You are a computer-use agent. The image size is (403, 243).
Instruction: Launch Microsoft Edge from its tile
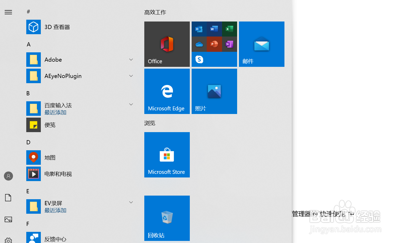[x=167, y=91]
